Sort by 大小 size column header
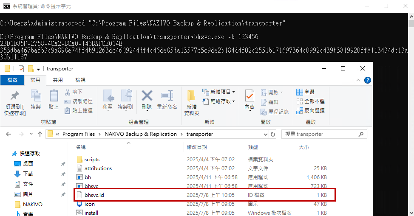 pos(313,147)
